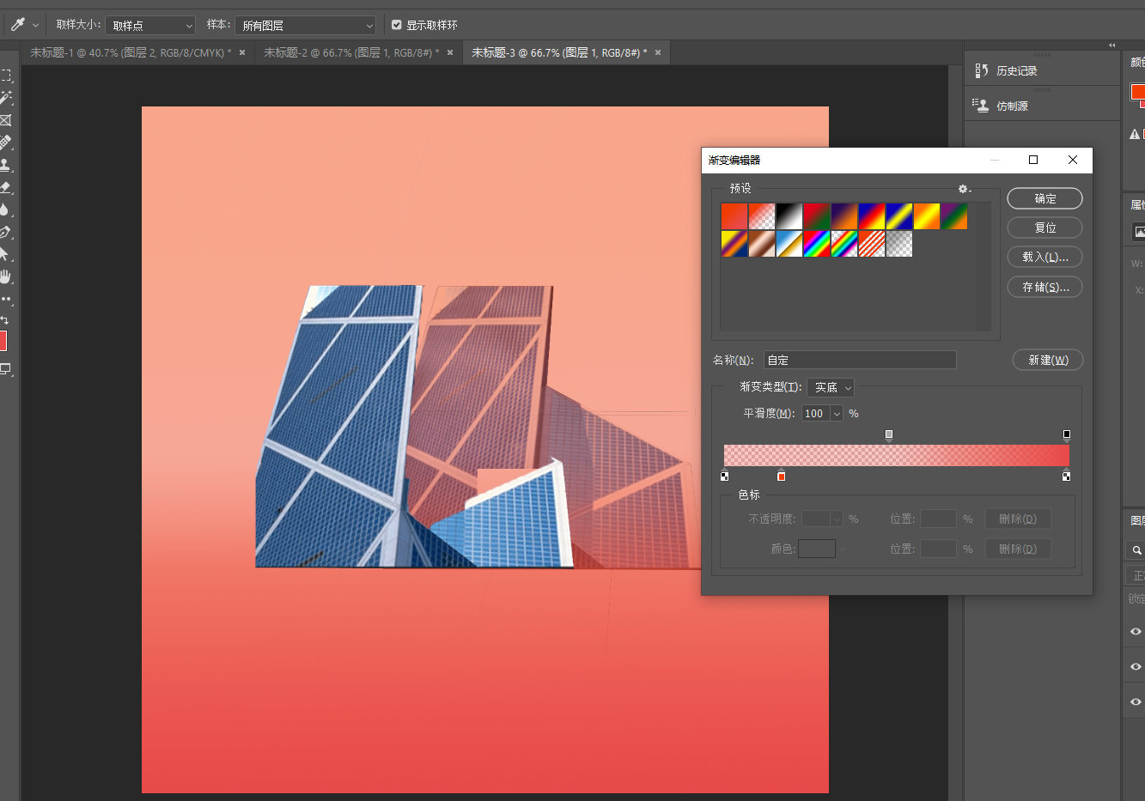Image resolution: width=1145 pixels, height=801 pixels.
Task: Select the Magic Wand tool
Action: (x=6, y=98)
